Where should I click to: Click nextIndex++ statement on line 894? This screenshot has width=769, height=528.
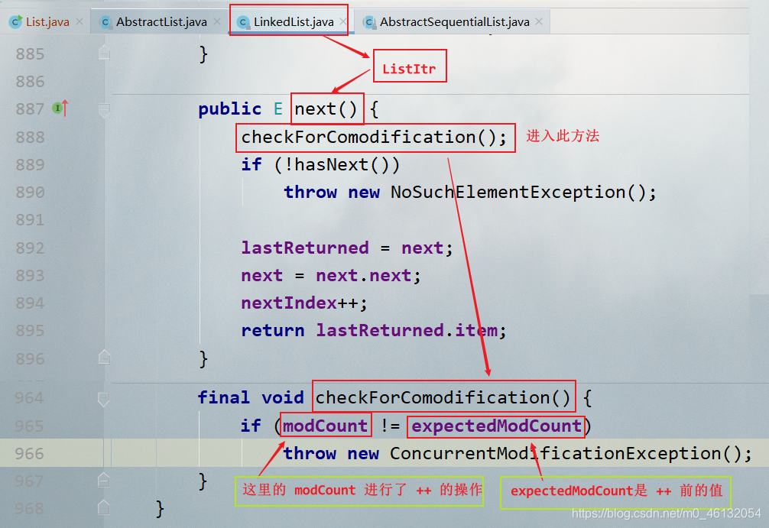point(304,303)
